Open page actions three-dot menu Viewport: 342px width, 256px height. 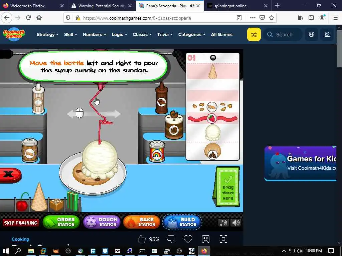pos(252,18)
